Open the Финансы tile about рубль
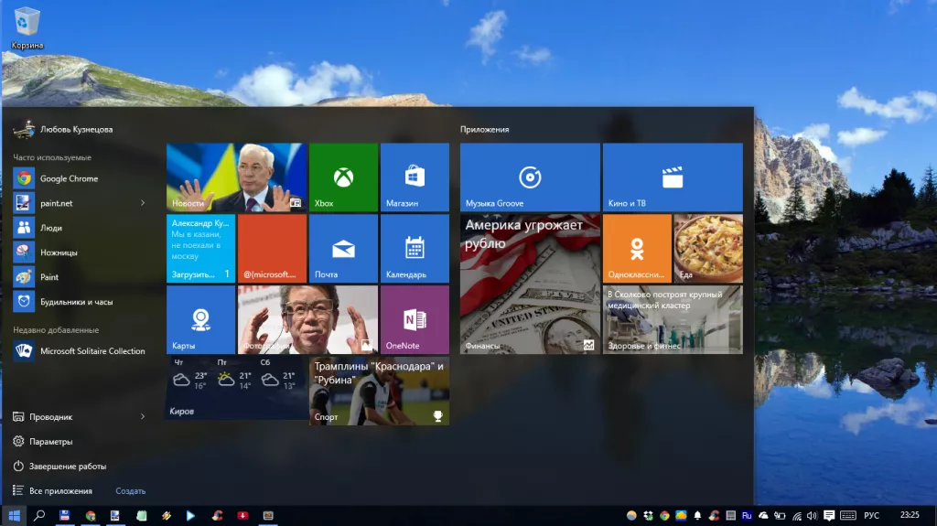 [530, 284]
